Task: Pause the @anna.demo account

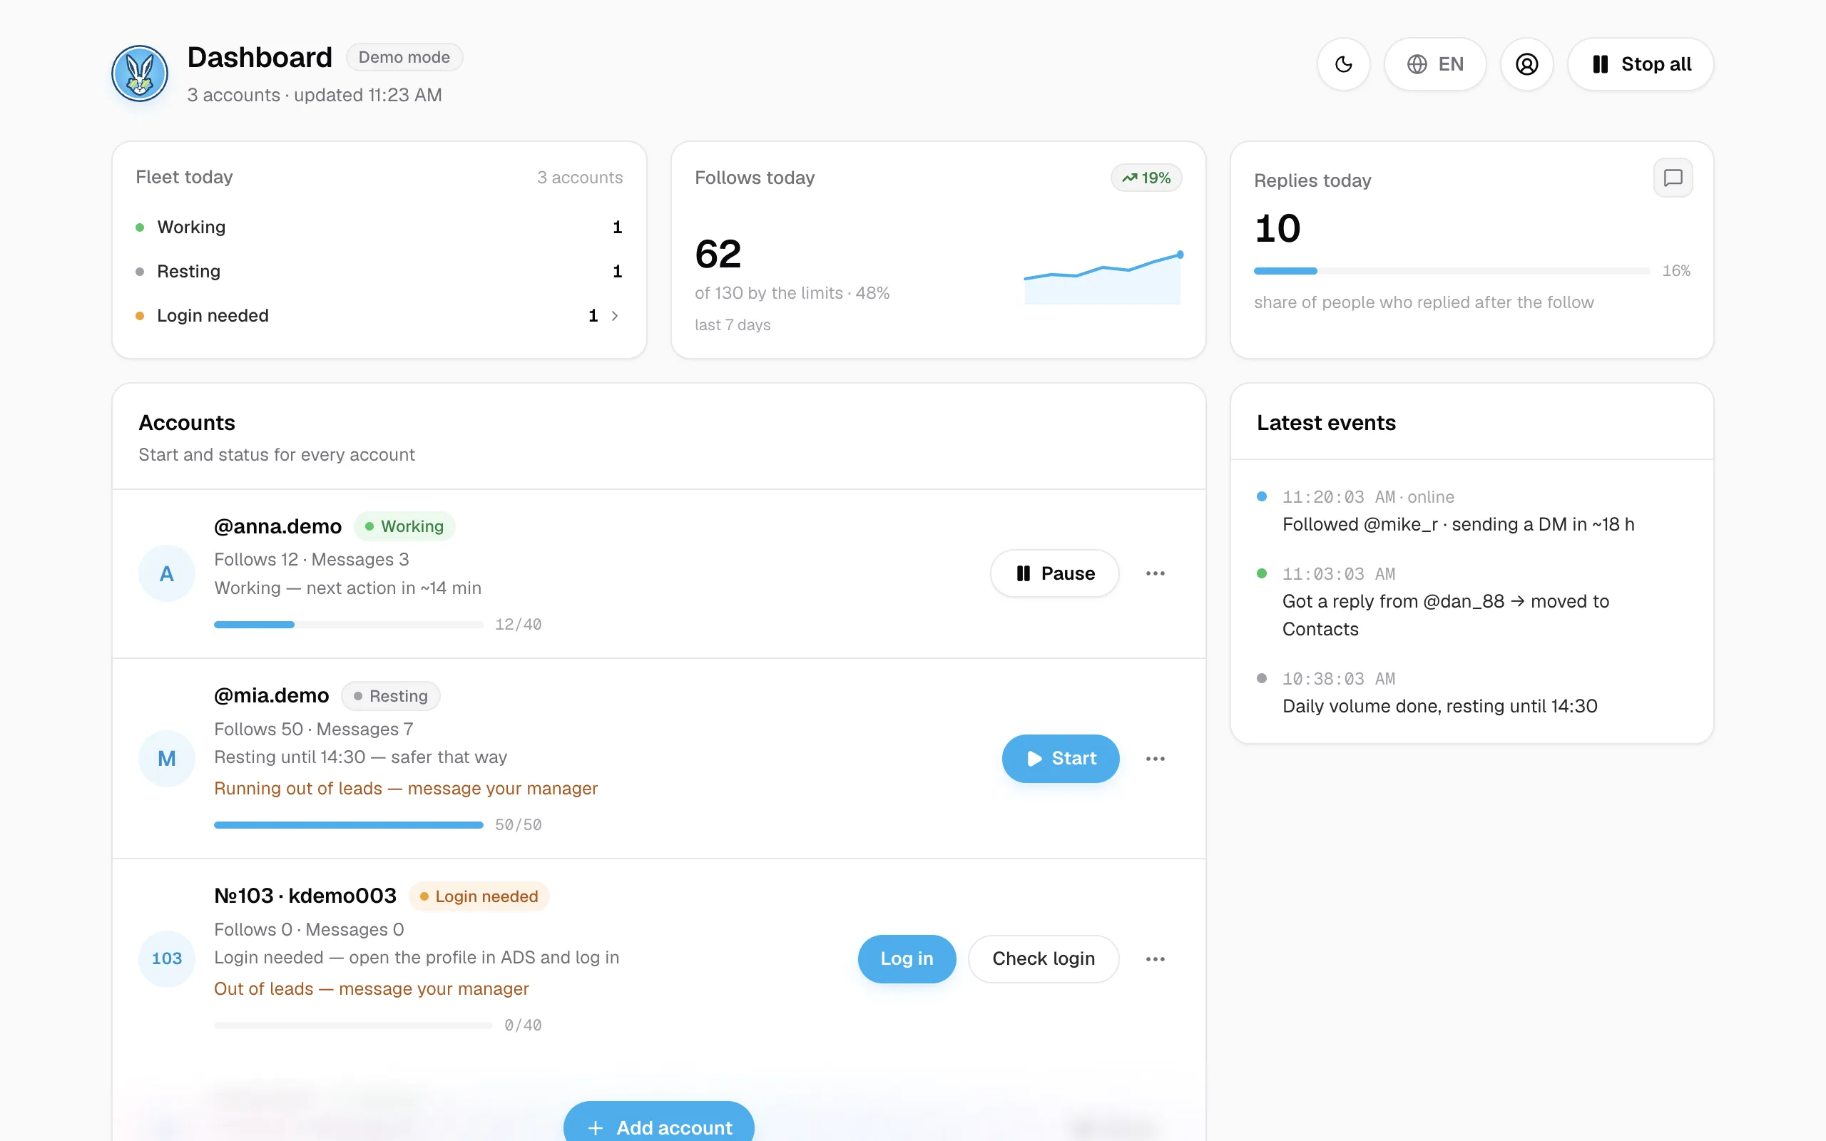Action: [1055, 573]
